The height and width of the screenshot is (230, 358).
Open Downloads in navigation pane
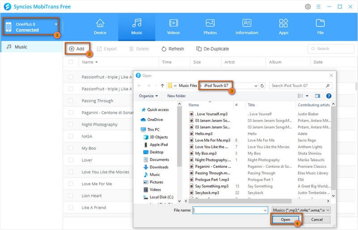coord(156,167)
